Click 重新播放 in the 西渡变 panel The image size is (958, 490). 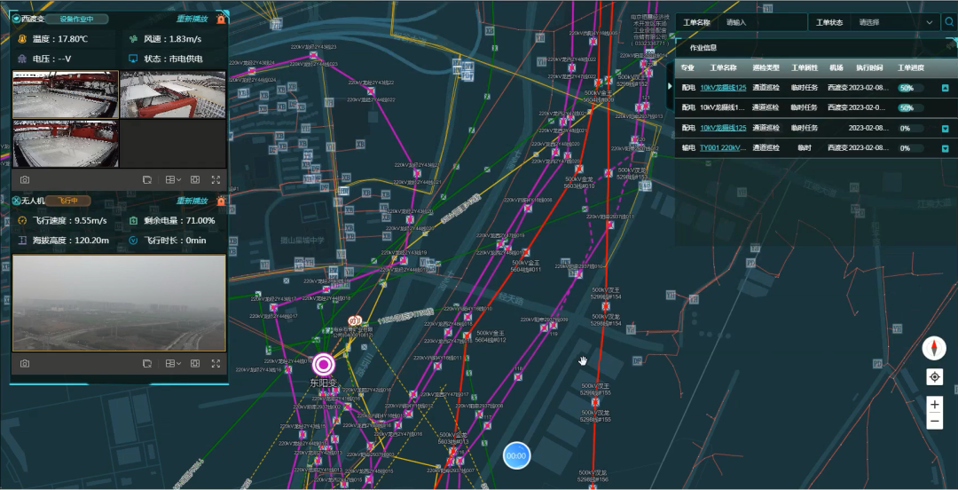pos(192,19)
